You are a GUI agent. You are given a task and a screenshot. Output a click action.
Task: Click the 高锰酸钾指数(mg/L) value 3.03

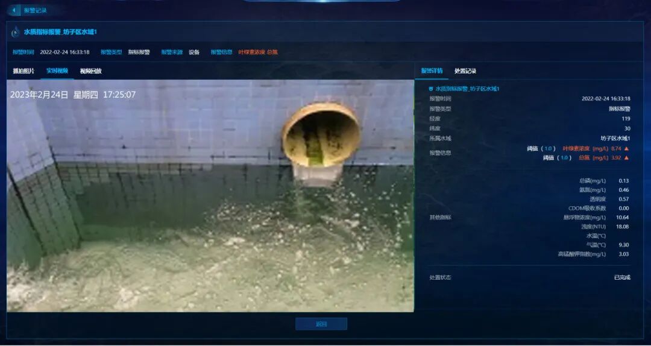[624, 254]
